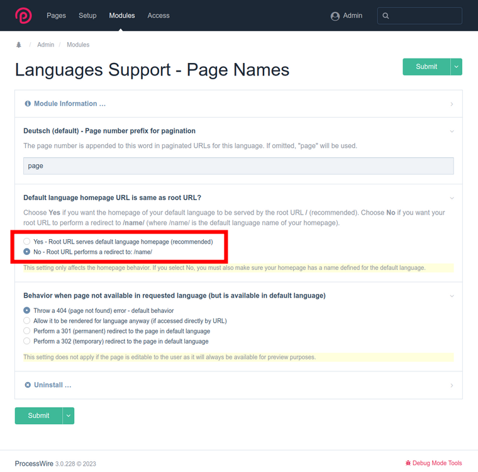Click the bottom Submit button
The height and width of the screenshot is (472, 478).
(38, 415)
